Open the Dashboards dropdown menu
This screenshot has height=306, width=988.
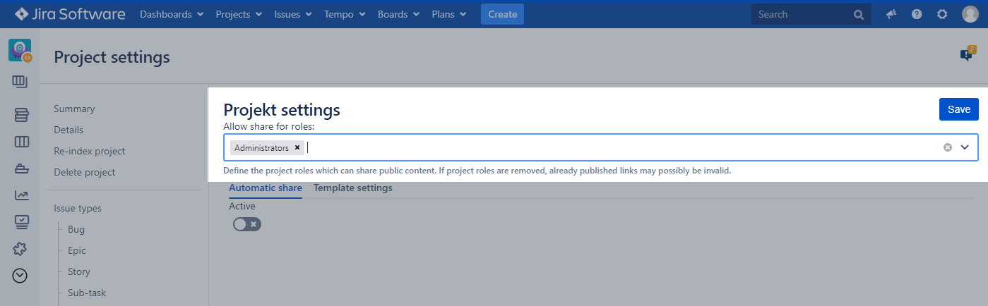[172, 14]
